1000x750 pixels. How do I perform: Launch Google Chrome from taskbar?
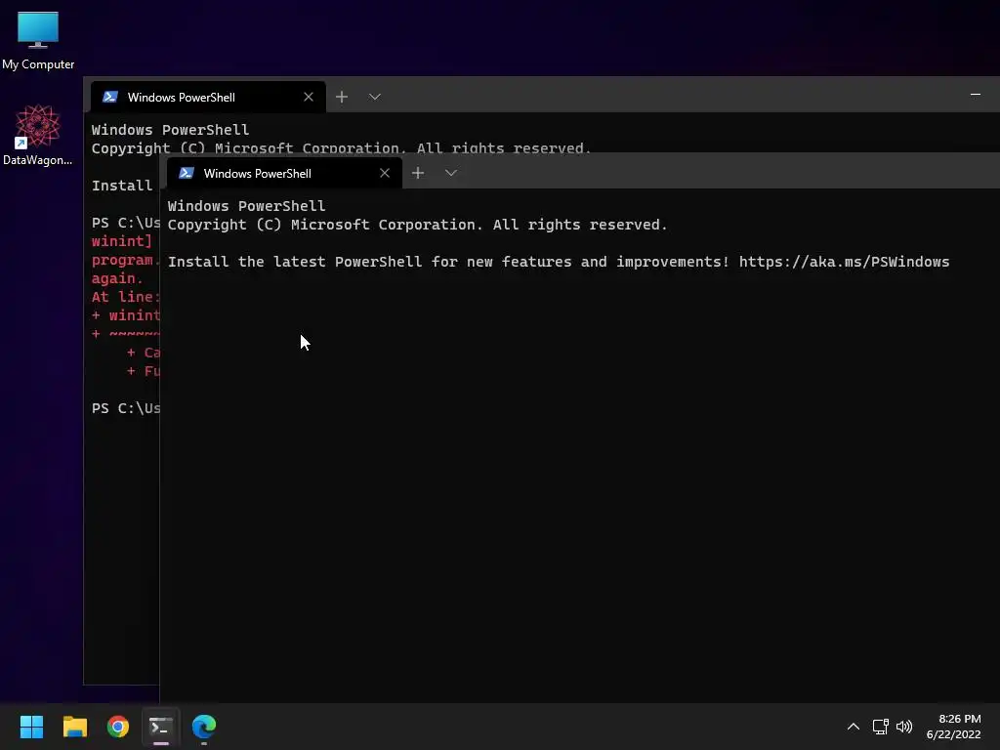coord(118,727)
